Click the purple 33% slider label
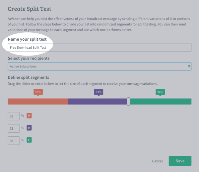The height and width of the screenshot is (172, 199). pos(99,92)
